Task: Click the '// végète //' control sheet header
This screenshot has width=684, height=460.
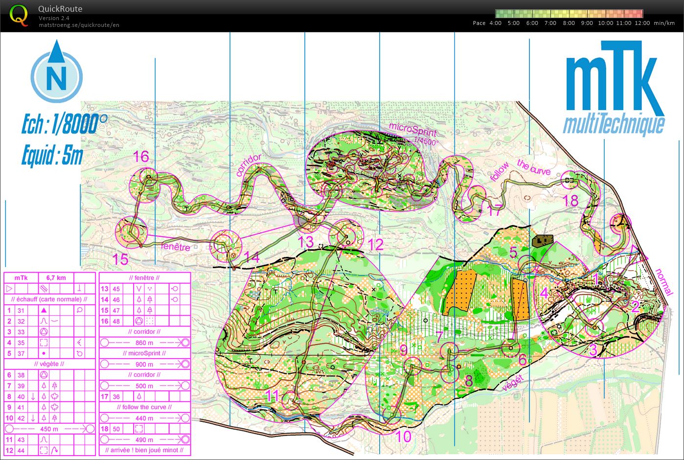Action: [x=49, y=364]
